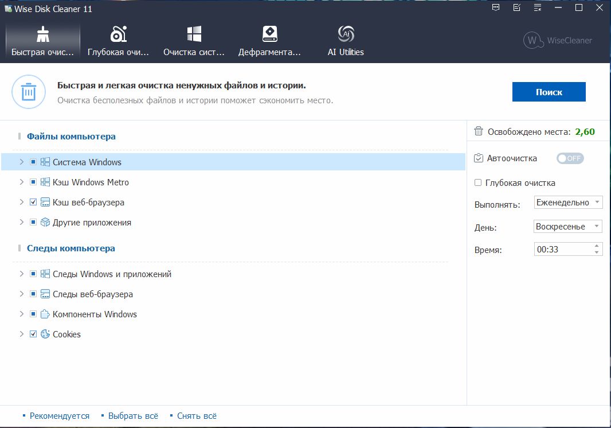Enable the Глубокая очистка checkbox
Image resolution: width=611 pixels, height=428 pixels.
coord(478,183)
